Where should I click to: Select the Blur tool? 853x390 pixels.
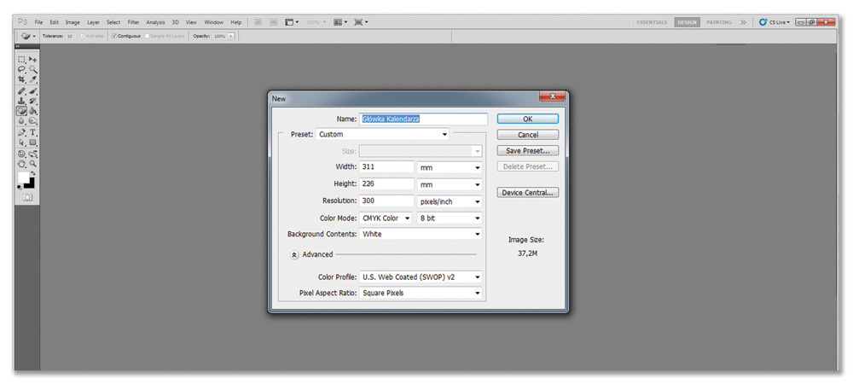pos(22,120)
